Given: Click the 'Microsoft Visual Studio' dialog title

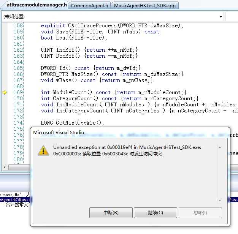Looking at the screenshot, I should pyautogui.click(x=59, y=133).
